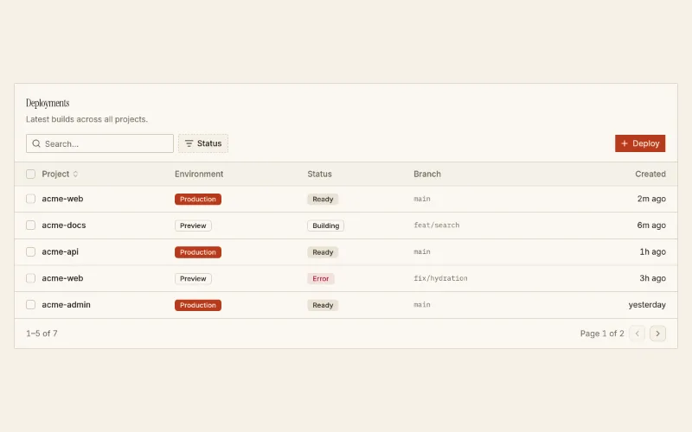Open acme-api project name
This screenshot has width=692, height=432.
coord(60,251)
